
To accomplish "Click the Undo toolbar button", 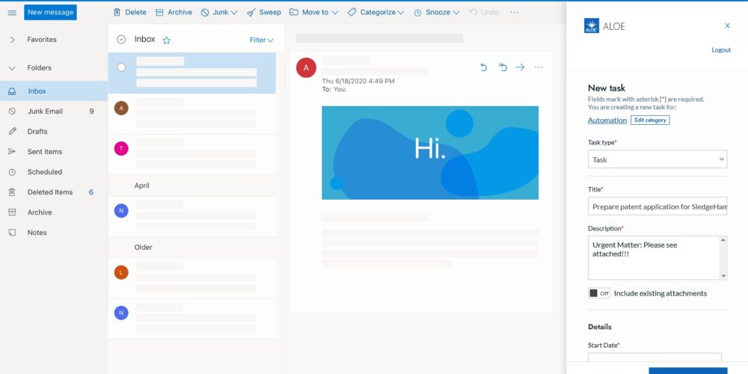I will (484, 13).
